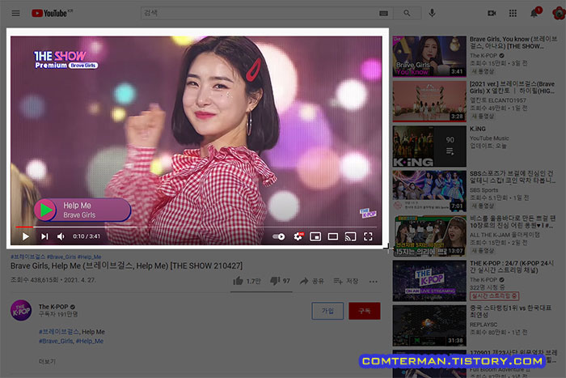Open the 2021 ver. 엘칸토 video thumbnail

[429, 101]
